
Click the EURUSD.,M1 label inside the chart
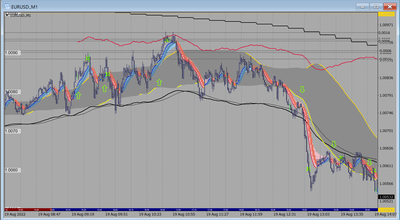[x=20, y=15]
